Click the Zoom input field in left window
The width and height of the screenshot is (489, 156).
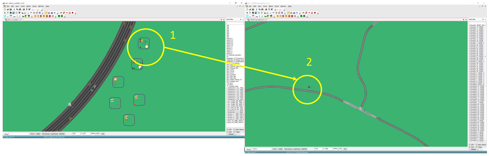pos(98,134)
